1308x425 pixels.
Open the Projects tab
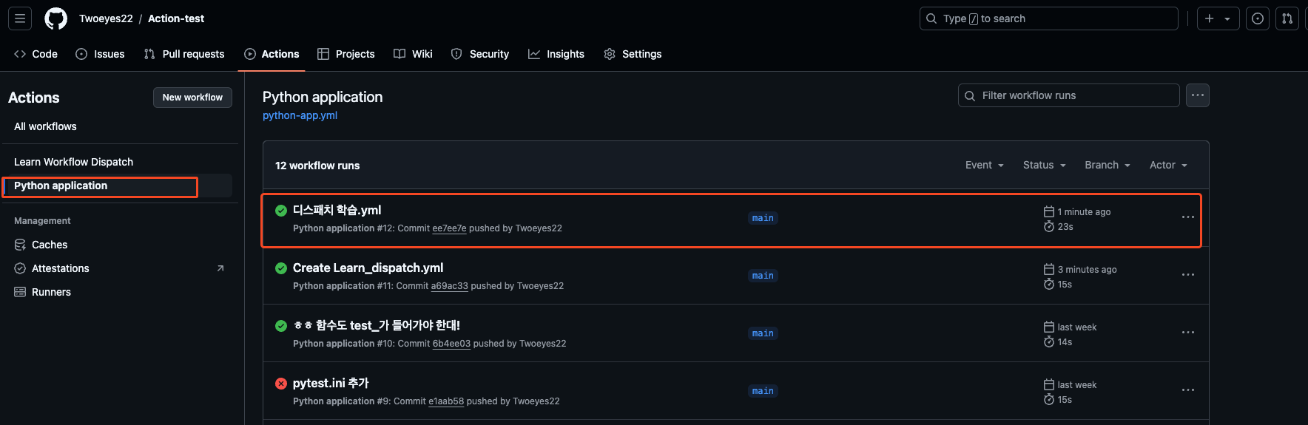click(346, 54)
